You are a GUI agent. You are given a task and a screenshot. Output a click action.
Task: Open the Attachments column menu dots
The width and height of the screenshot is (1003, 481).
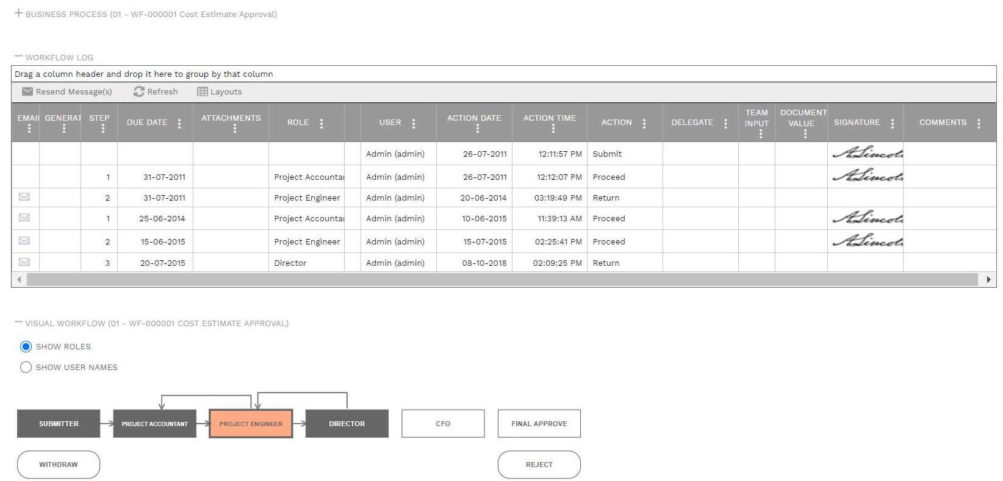tap(235, 129)
